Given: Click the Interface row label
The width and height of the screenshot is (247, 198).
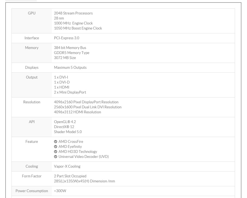Looking at the screenshot, I should pos(32,38).
